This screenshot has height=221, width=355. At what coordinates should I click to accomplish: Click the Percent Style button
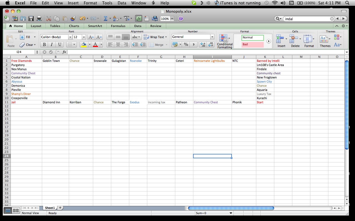pos(186,44)
